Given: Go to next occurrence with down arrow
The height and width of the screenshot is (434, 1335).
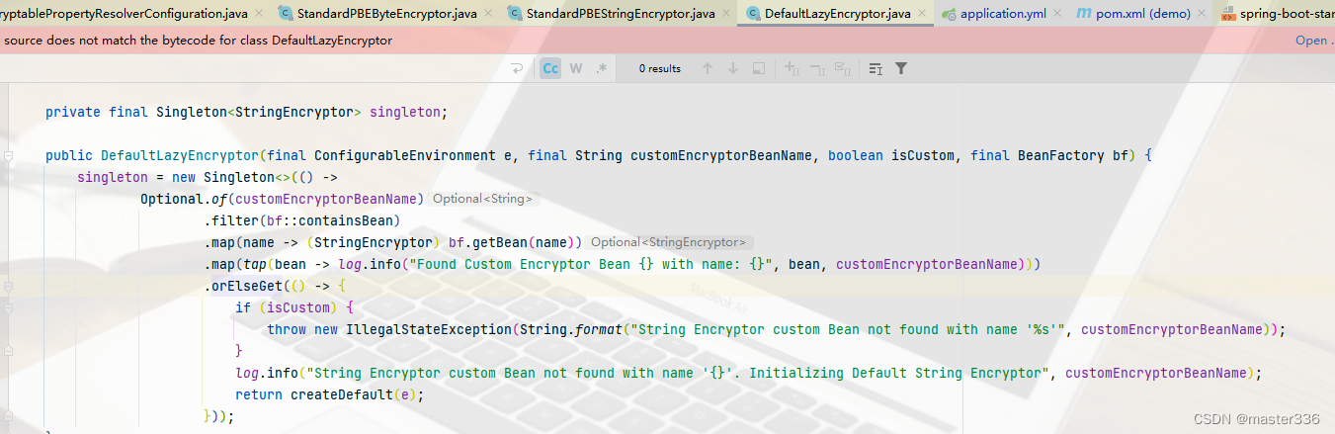Looking at the screenshot, I should (733, 68).
